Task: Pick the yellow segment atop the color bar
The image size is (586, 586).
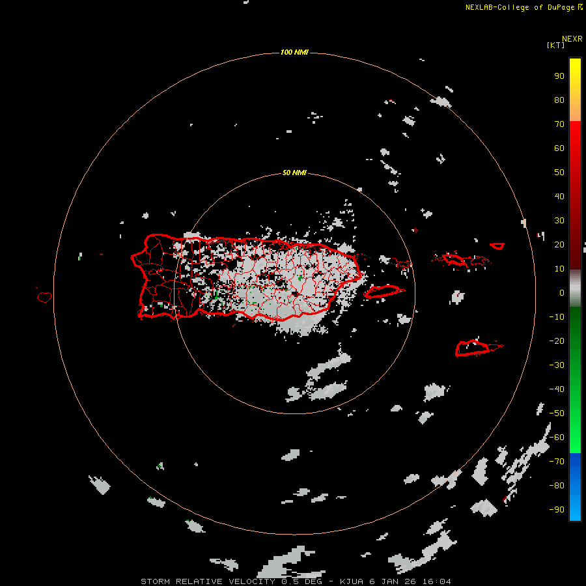Action: (575, 89)
